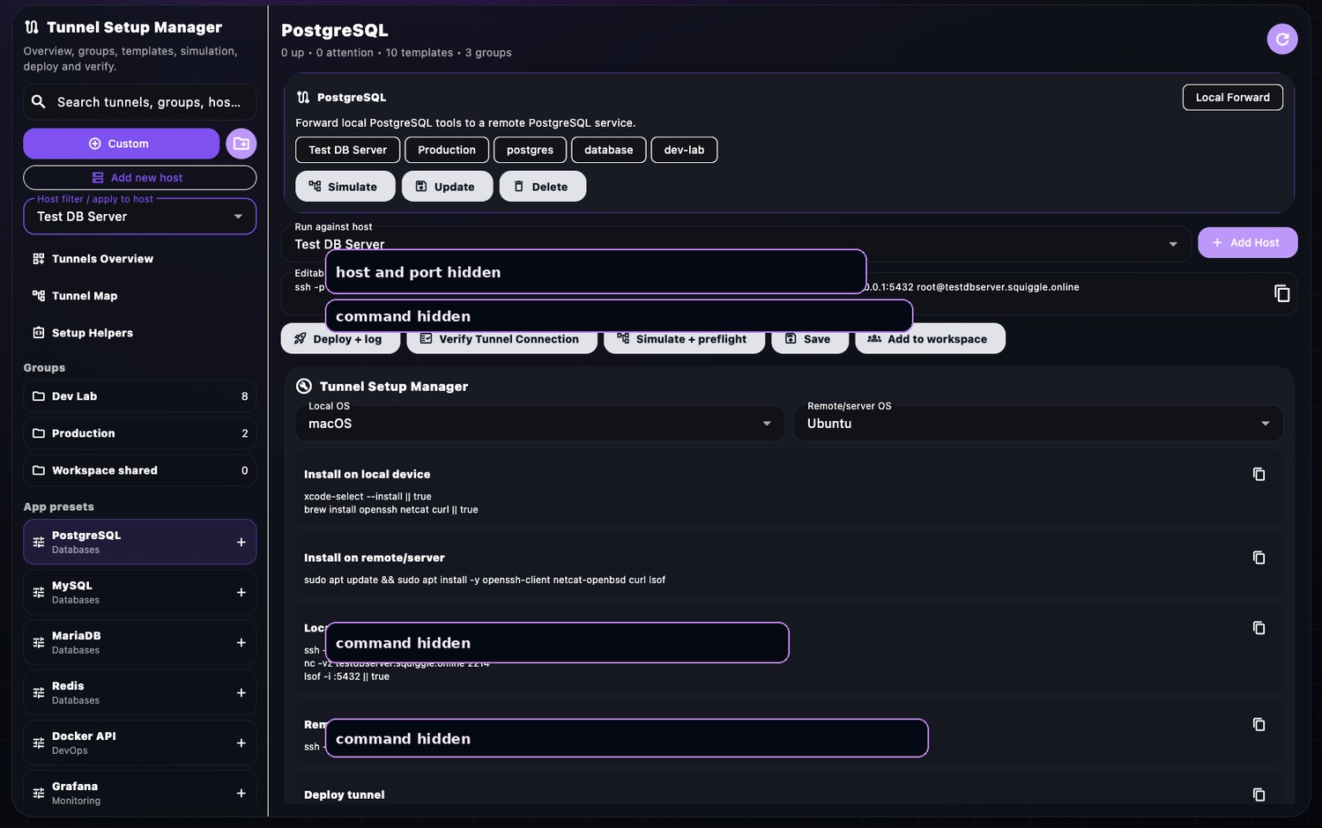
Task: Save the tunnel command
Action: coord(810,339)
